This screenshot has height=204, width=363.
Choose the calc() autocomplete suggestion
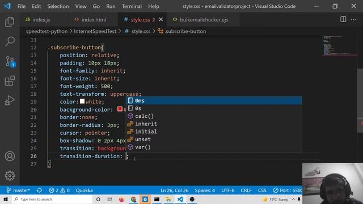tap(214, 116)
